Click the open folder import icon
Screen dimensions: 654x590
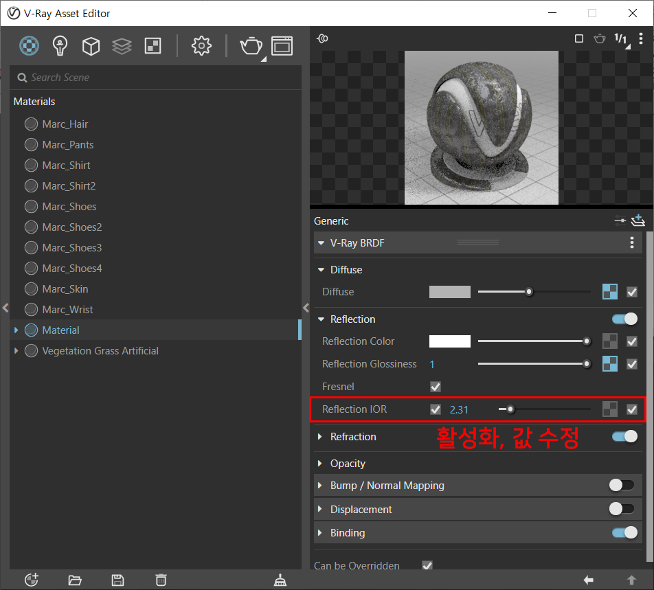coord(75,580)
